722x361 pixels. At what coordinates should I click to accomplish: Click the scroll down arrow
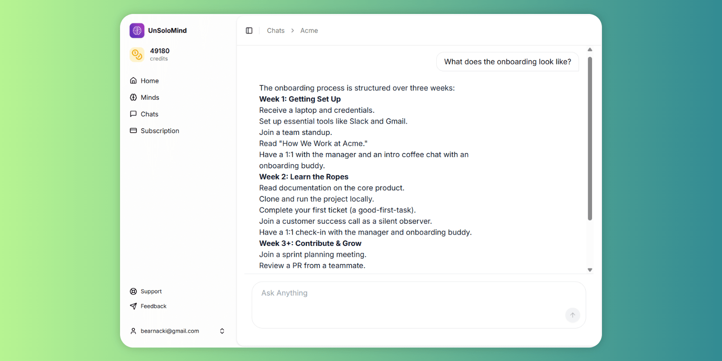point(590,270)
